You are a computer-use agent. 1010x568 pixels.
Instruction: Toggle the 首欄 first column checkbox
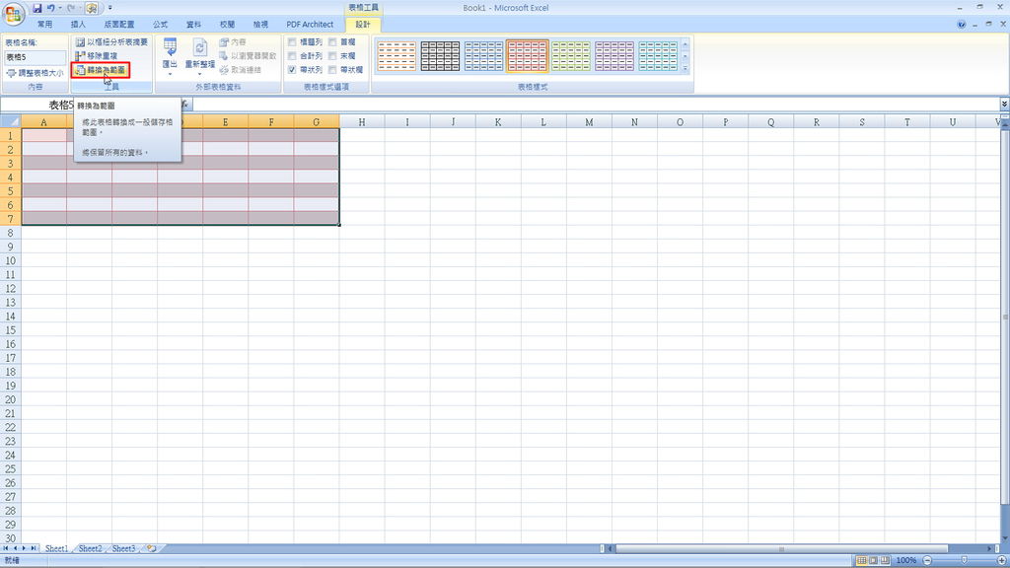pyautogui.click(x=332, y=41)
